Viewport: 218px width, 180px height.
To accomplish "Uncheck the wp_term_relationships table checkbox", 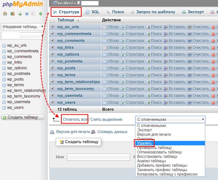I will point(52,82).
